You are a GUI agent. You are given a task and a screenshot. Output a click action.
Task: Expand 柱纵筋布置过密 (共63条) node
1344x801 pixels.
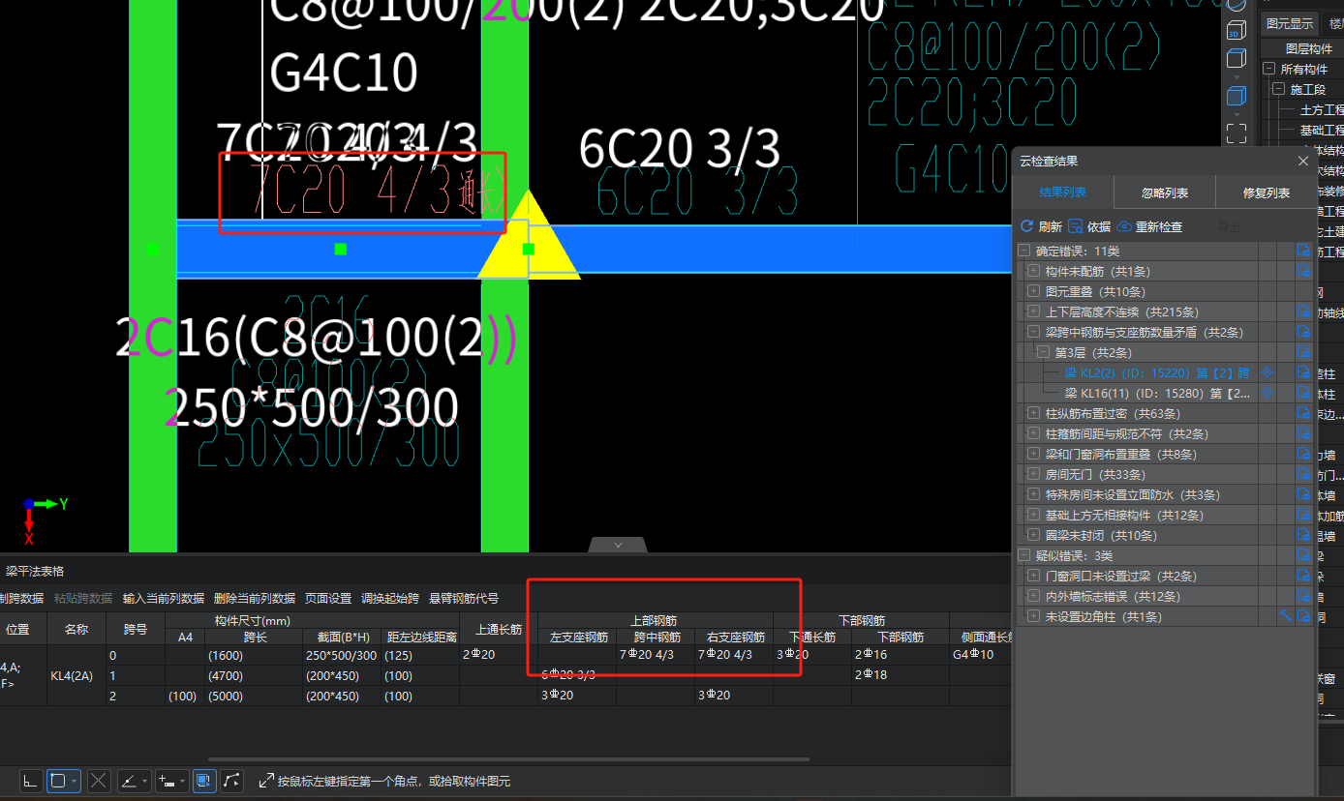(1033, 413)
